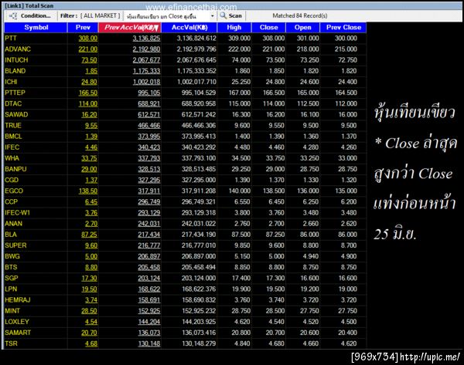This screenshot has width=464, height=365.
Task: Select the CGD symbol
Action: pyautogui.click(x=12, y=181)
